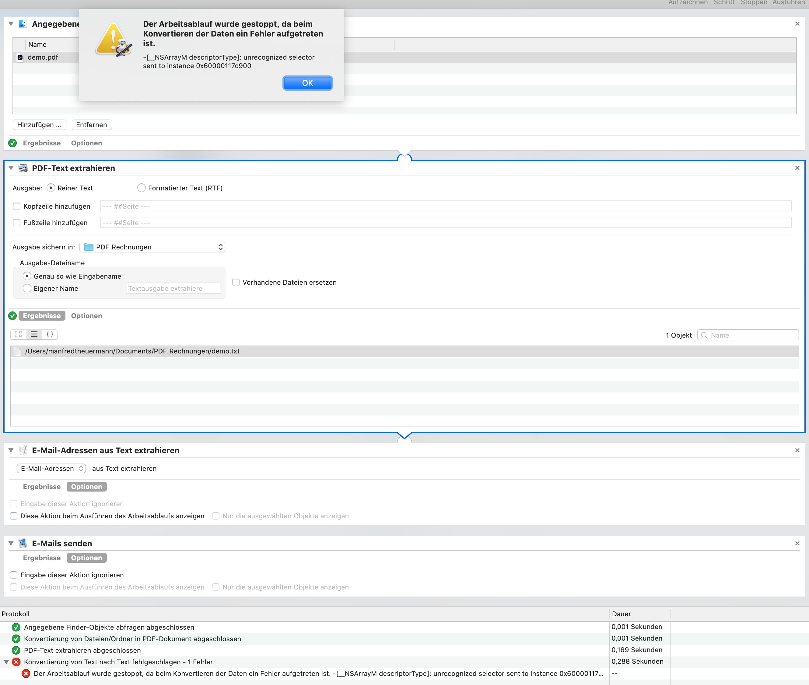The width and height of the screenshot is (809, 685).
Task: Switch results to icon grid view
Action: 18,334
